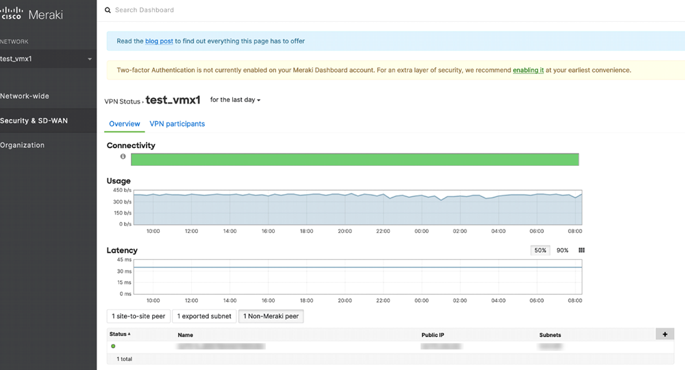685x370 pixels.
Task: Toggle the 1 Non-Meraki peer filter
Action: pyautogui.click(x=271, y=317)
